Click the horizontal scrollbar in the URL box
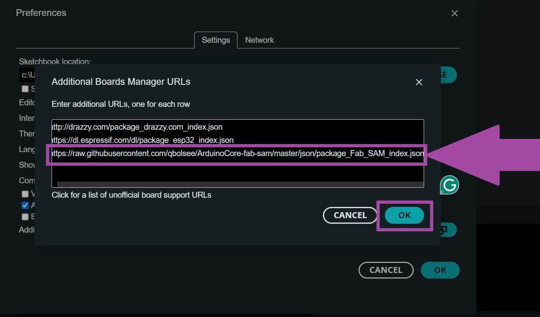Image resolution: width=540 pixels, height=317 pixels. pos(240,185)
